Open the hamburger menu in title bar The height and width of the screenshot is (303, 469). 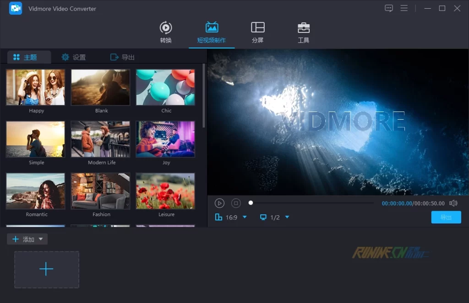[404, 8]
